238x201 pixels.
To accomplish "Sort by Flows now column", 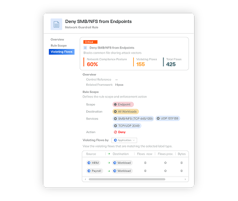I will [145, 154].
